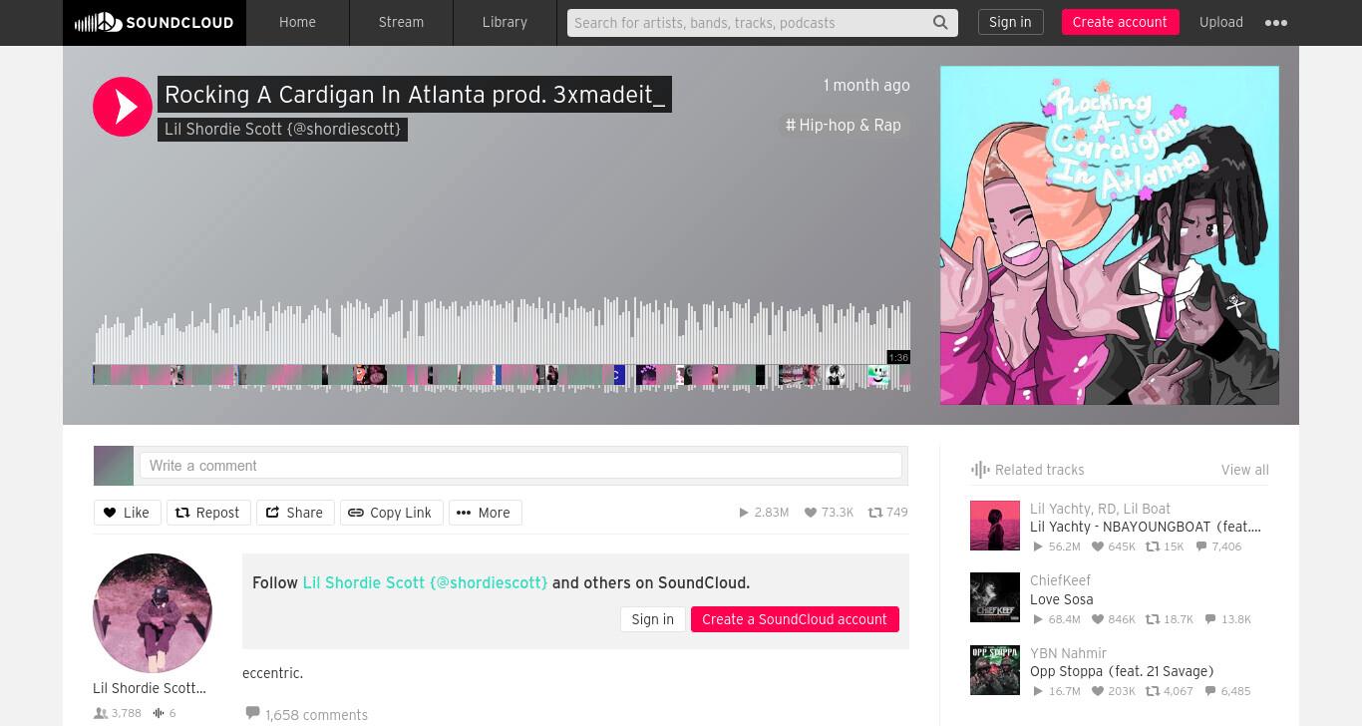Click Create a SoundCloud account button
1362x726 pixels.
795,619
